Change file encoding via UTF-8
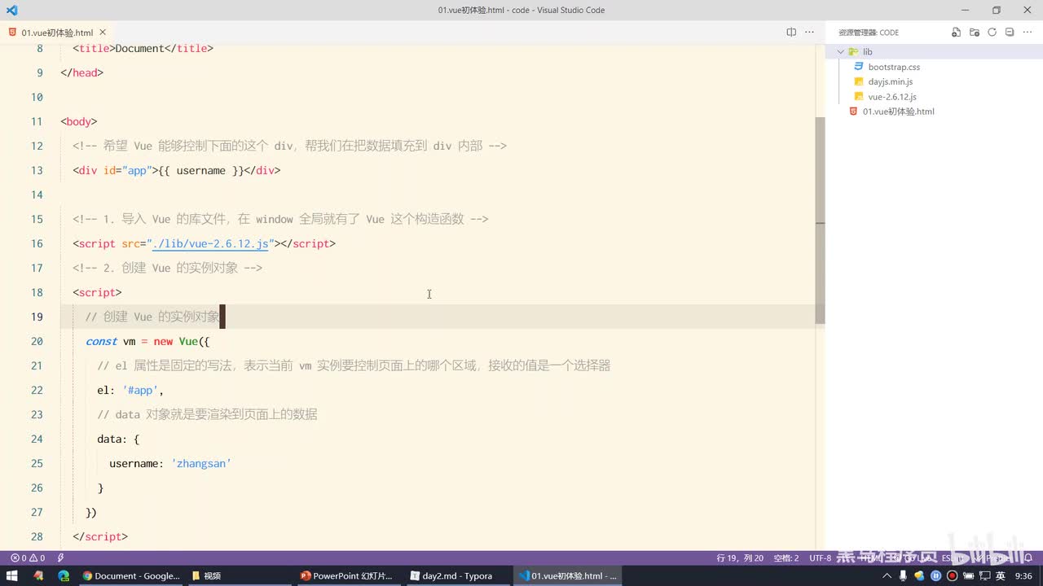Viewport: 1043px width, 586px height. point(821,558)
